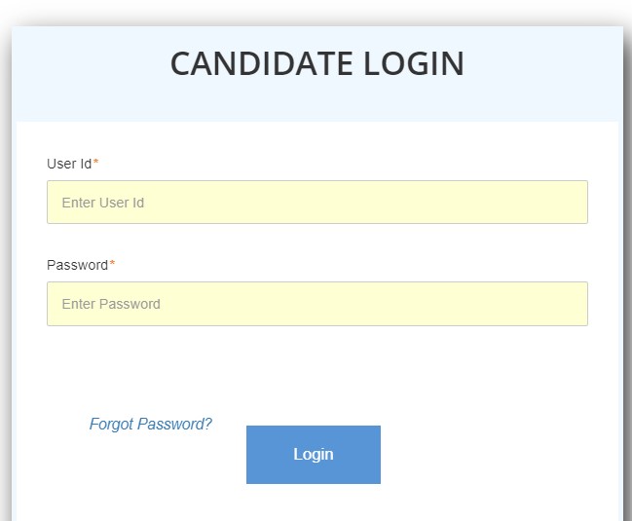Follow the italic Forgot Password? hyperlink
Screen dimensions: 632x521
[150, 425]
